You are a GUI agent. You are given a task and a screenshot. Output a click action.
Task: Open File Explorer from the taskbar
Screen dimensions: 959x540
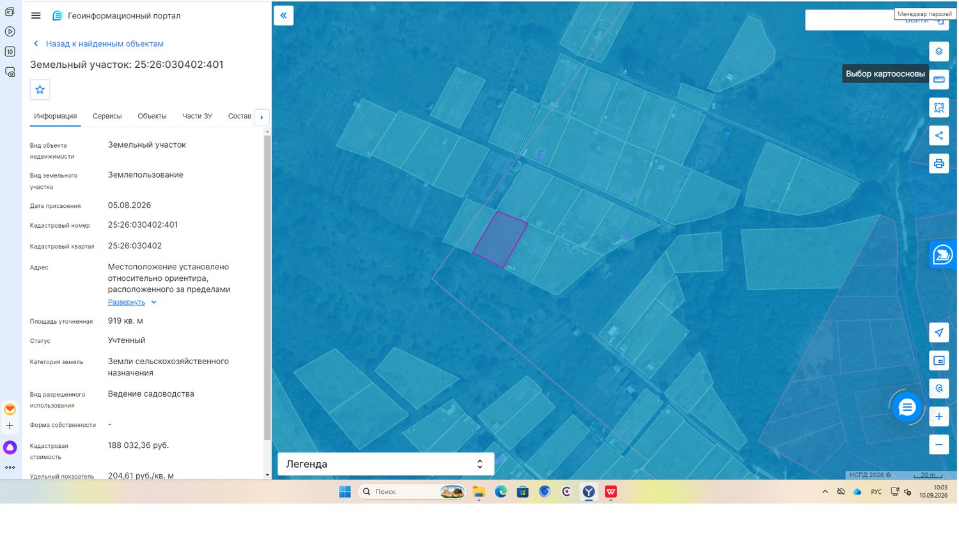tap(479, 491)
